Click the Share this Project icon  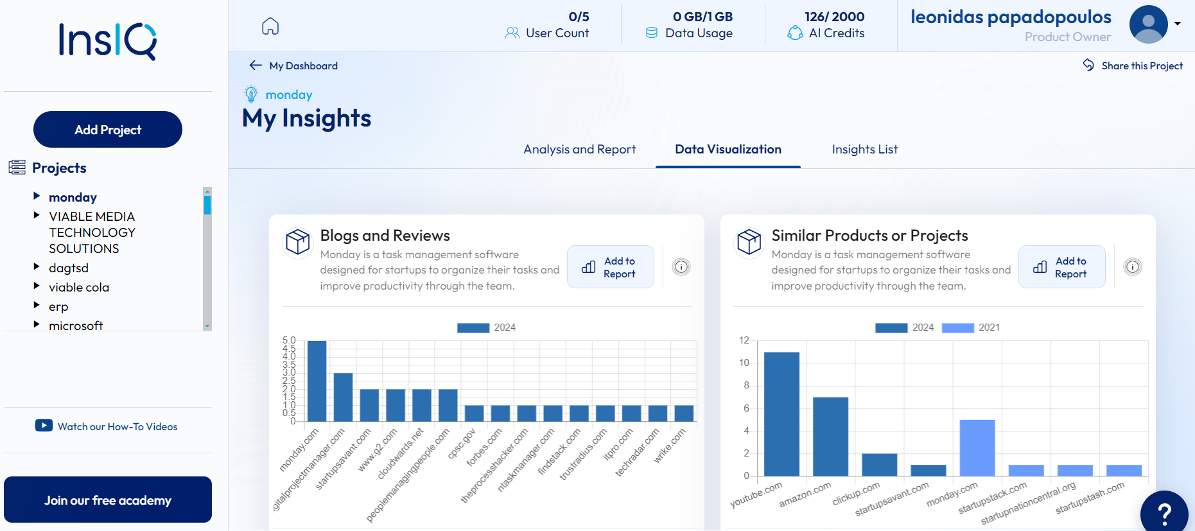coord(1088,65)
